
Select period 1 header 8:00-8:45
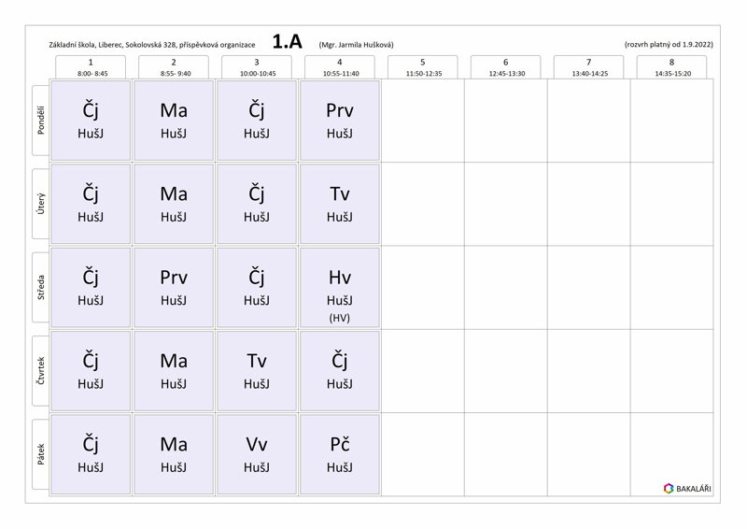(x=91, y=67)
